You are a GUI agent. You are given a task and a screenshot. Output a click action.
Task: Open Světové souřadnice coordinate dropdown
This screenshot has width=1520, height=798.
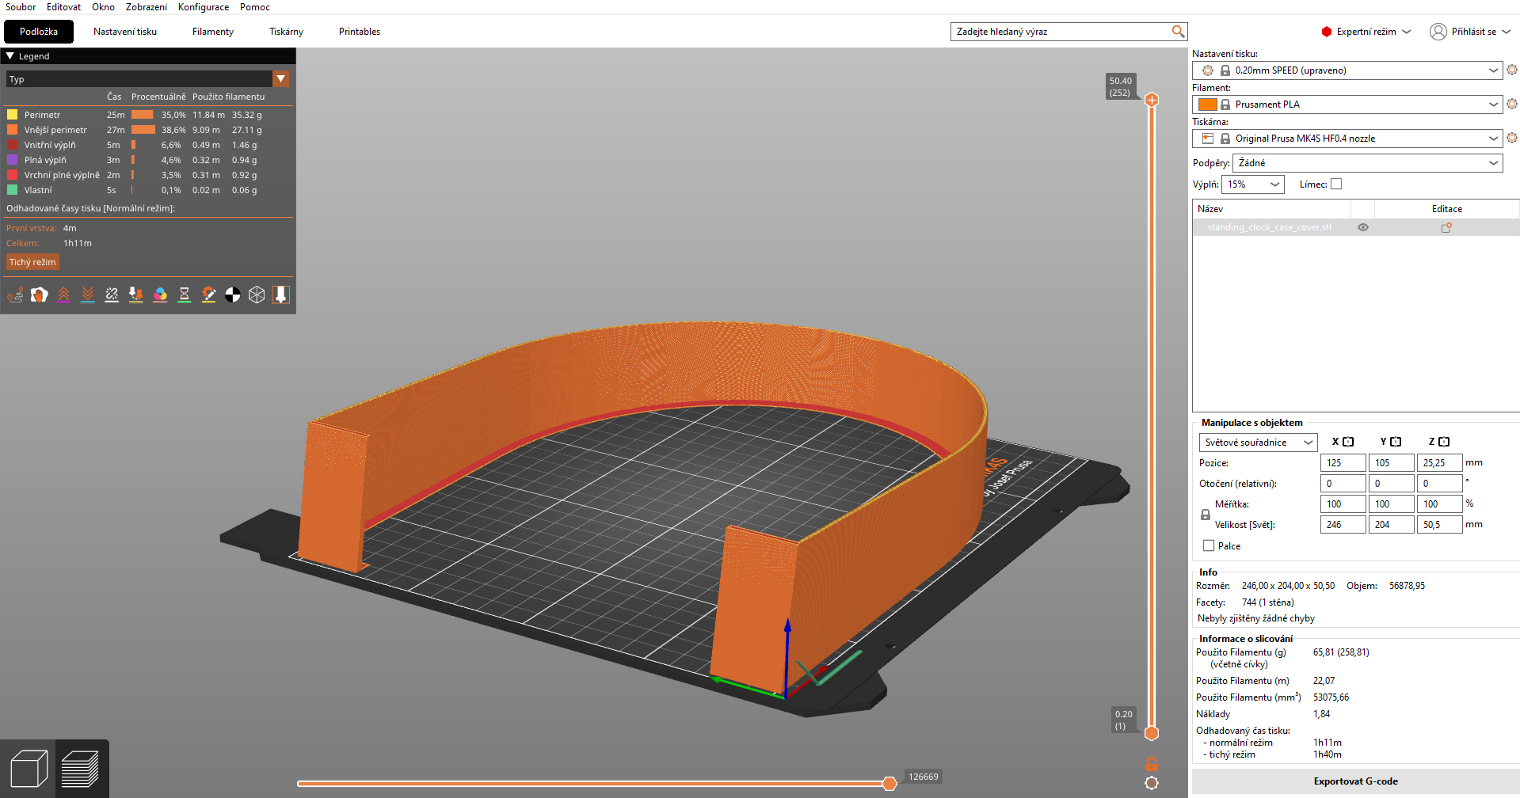click(x=1258, y=443)
